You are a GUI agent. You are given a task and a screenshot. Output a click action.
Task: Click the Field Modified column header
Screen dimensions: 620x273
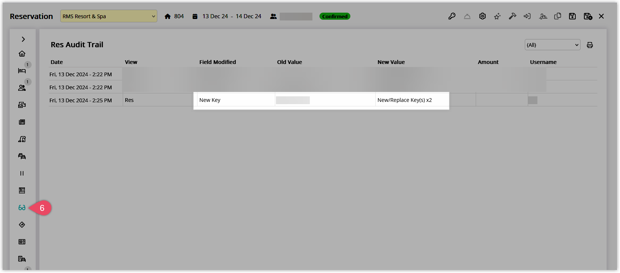218,62
